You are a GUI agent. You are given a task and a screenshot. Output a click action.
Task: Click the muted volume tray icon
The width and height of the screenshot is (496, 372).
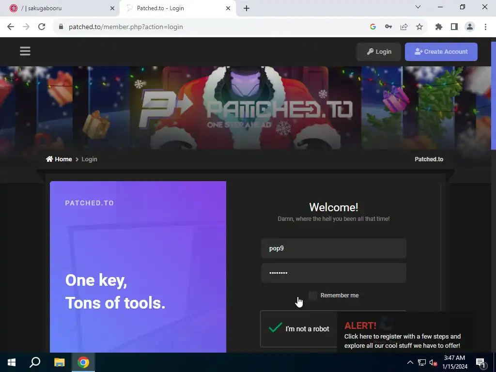click(433, 362)
